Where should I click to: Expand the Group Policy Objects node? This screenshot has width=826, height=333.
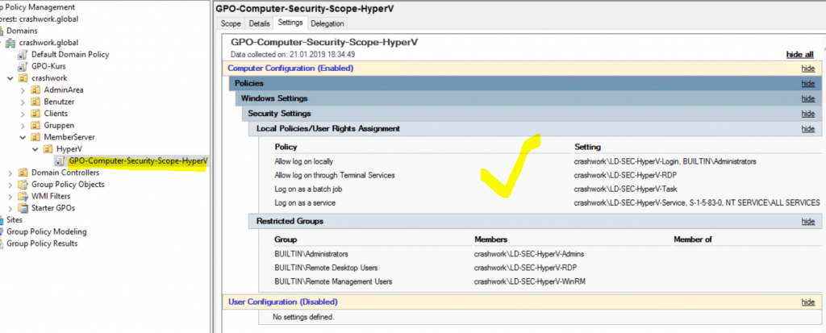click(x=10, y=185)
